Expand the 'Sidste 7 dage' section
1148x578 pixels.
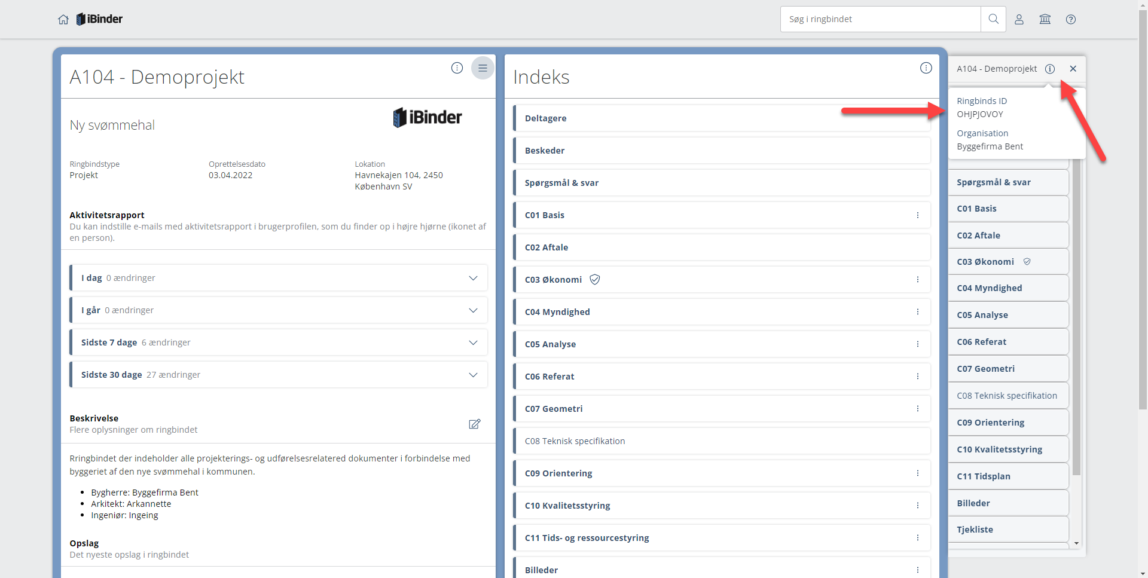[x=473, y=342]
